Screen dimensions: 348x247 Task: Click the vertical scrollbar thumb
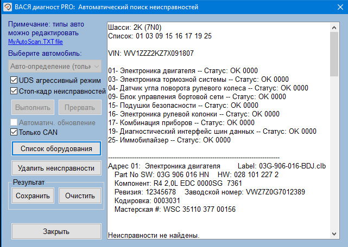coord(334,54)
